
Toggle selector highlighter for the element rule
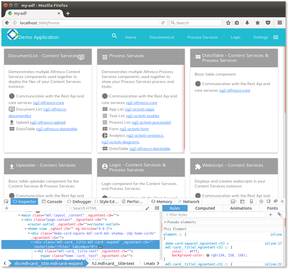pyautogui.click(x=180, y=235)
